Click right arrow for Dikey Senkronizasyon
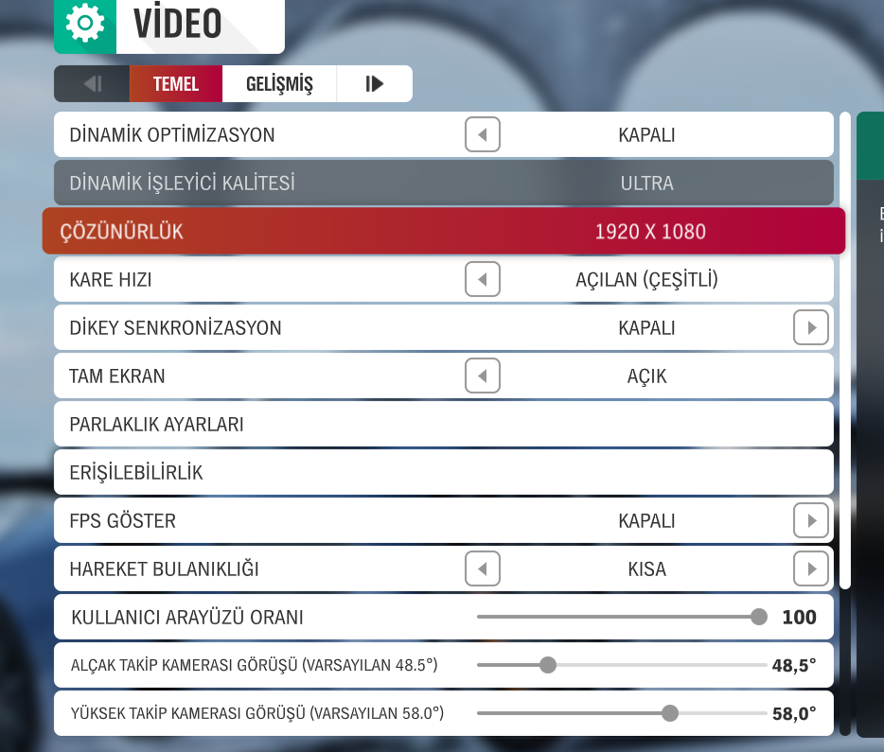Viewport: 884px width, 752px height. [811, 327]
